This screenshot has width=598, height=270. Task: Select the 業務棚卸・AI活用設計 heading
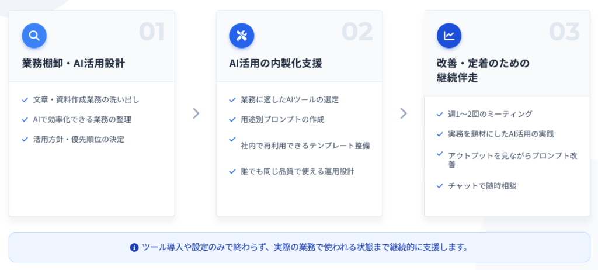tap(69, 63)
